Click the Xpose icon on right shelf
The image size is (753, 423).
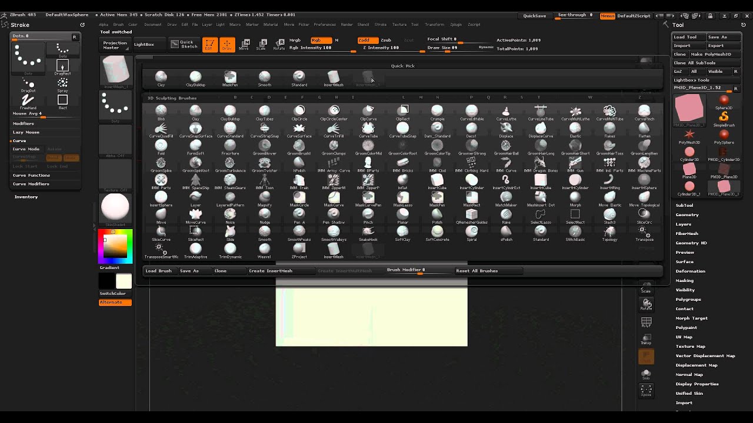click(x=646, y=390)
